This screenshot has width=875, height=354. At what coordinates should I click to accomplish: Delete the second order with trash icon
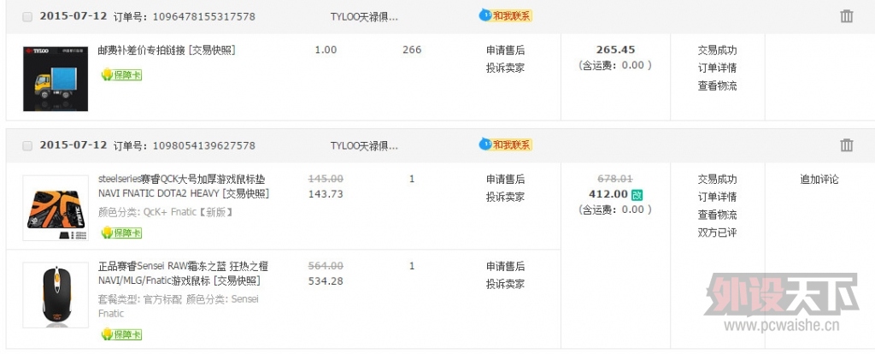click(846, 145)
